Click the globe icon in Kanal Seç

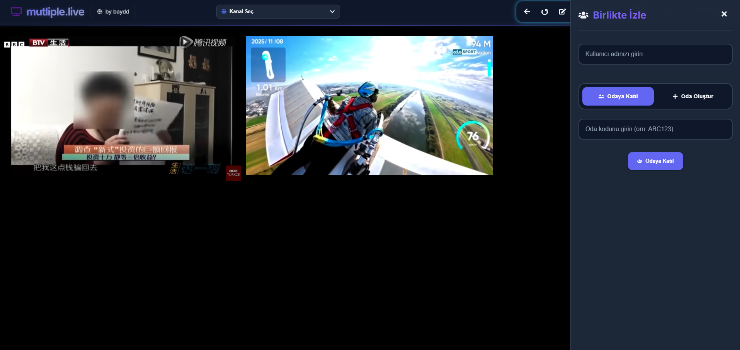(x=224, y=12)
